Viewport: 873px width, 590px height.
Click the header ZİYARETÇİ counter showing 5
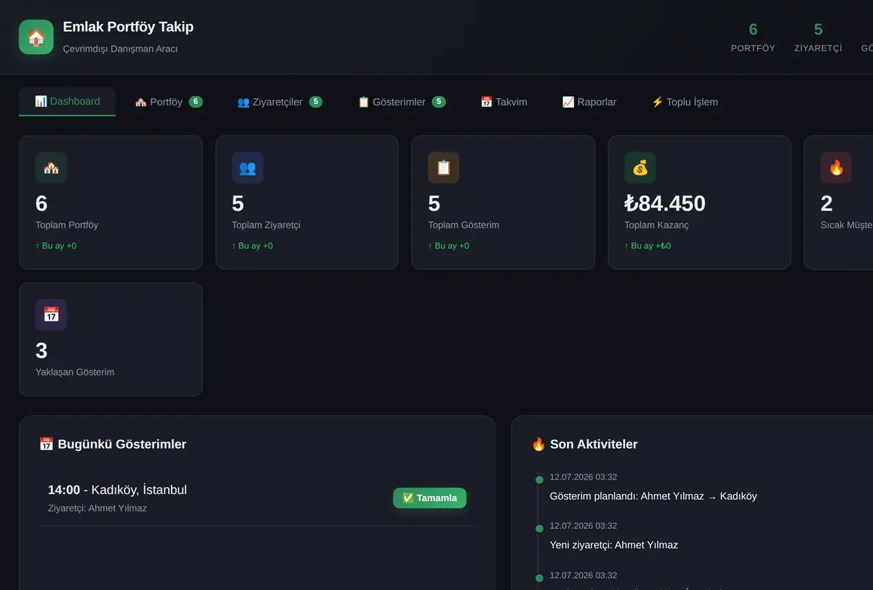tap(818, 38)
